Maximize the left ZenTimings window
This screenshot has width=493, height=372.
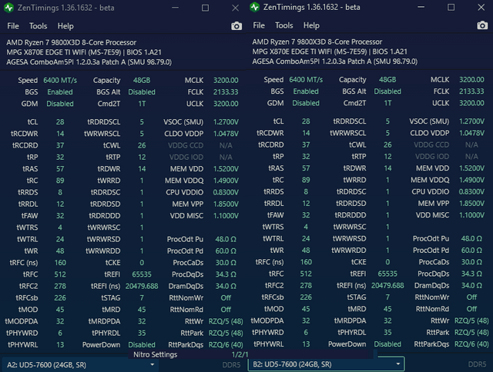[205, 8]
